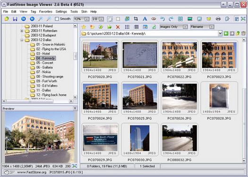248x177 pixels.
Task: Select the 08 - Shooting range folder
Action: [x=50, y=77]
